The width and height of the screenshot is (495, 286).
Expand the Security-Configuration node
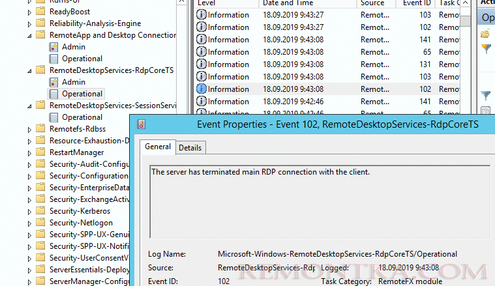pyautogui.click(x=30, y=177)
